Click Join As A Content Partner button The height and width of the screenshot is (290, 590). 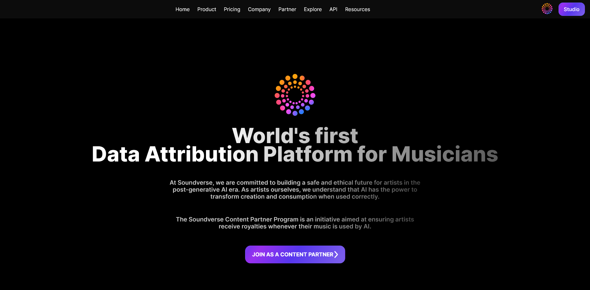click(x=295, y=254)
